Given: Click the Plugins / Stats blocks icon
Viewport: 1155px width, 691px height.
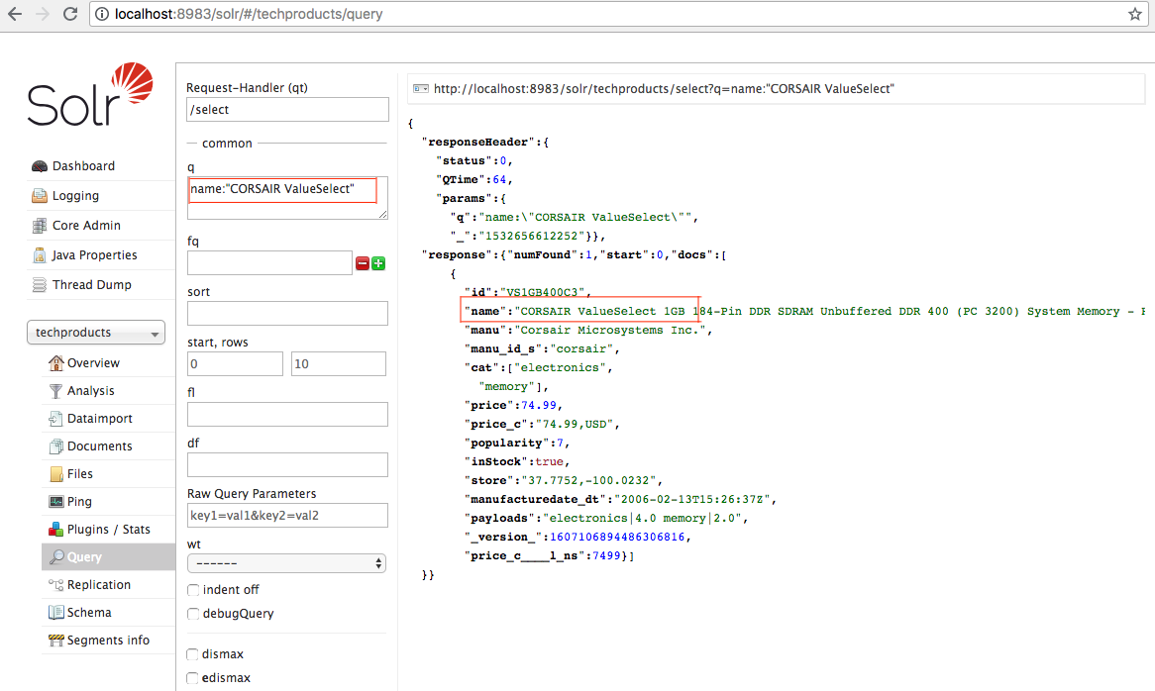Looking at the screenshot, I should coord(56,529).
